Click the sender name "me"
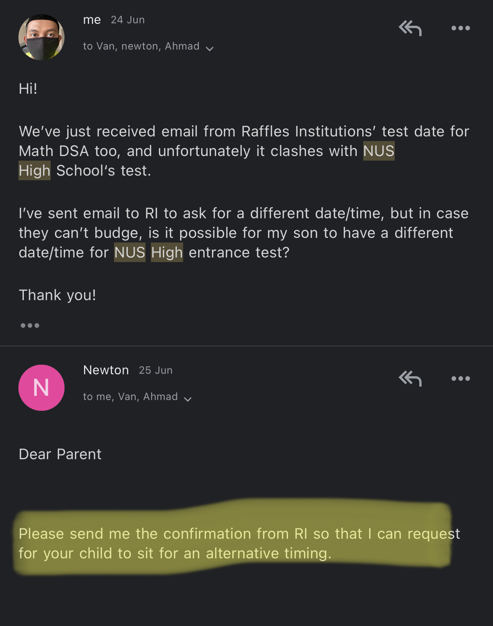This screenshot has width=493, height=626. click(92, 20)
